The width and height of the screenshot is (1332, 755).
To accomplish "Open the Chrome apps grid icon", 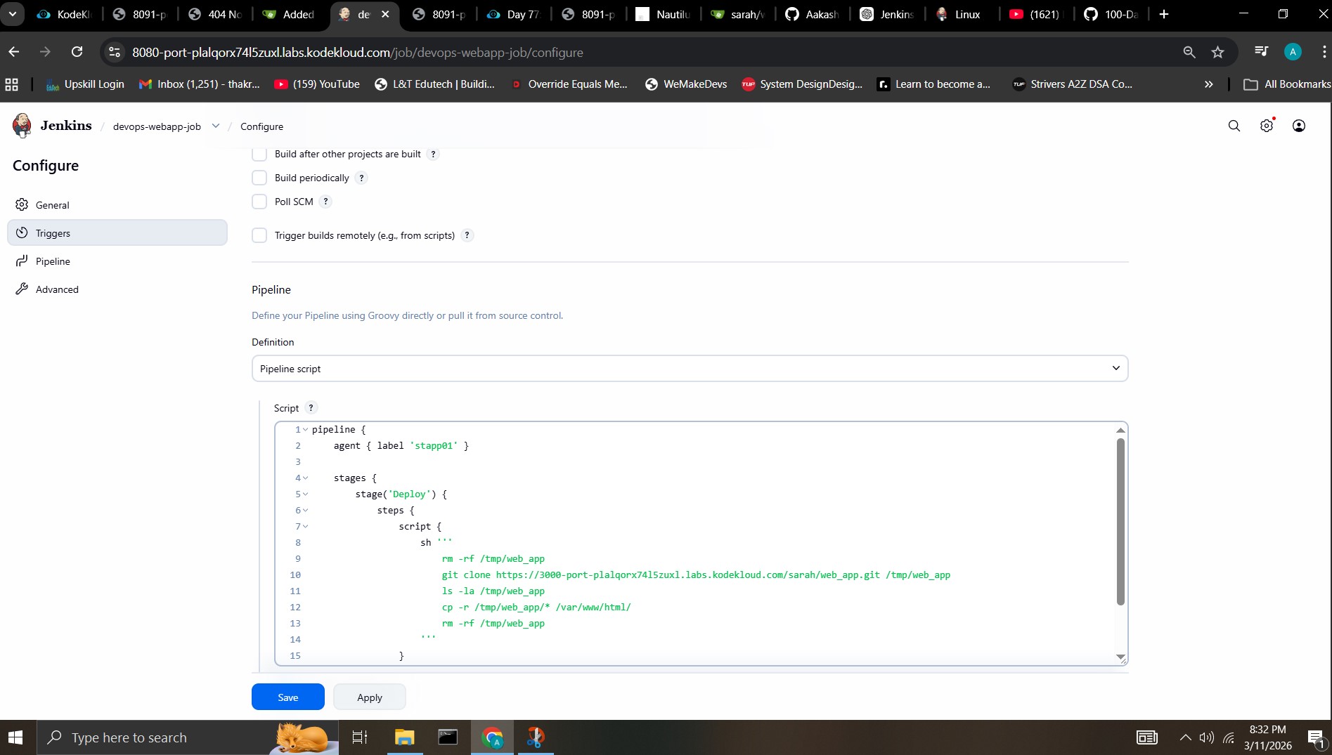I will click(x=12, y=84).
